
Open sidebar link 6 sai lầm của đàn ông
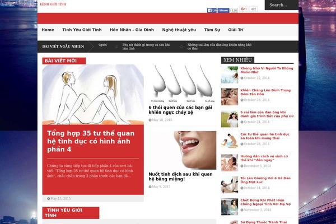(267, 114)
